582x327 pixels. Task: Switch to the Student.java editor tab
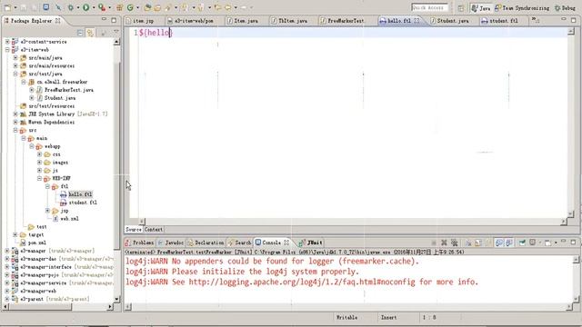click(452, 21)
